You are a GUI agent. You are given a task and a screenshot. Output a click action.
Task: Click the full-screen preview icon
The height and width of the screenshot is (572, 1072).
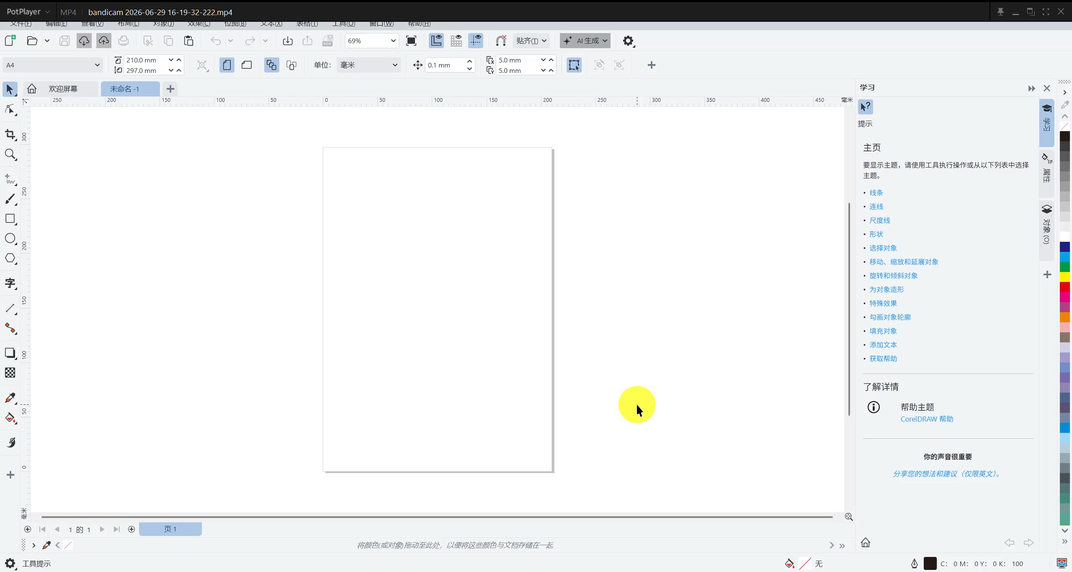[411, 41]
